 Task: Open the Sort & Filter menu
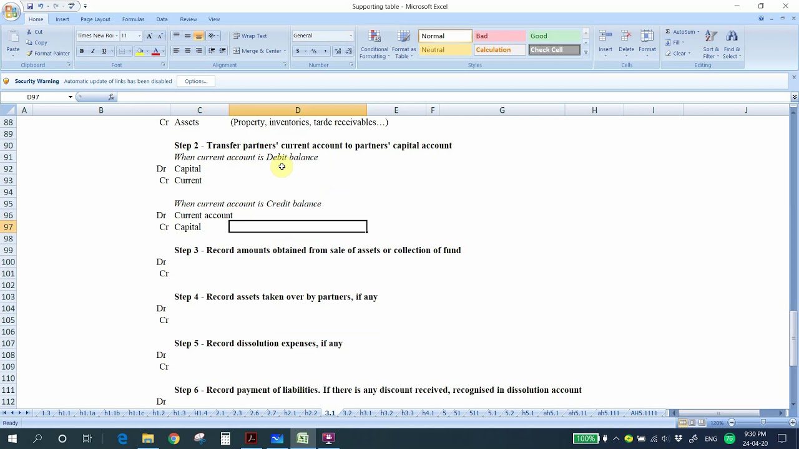[711, 44]
